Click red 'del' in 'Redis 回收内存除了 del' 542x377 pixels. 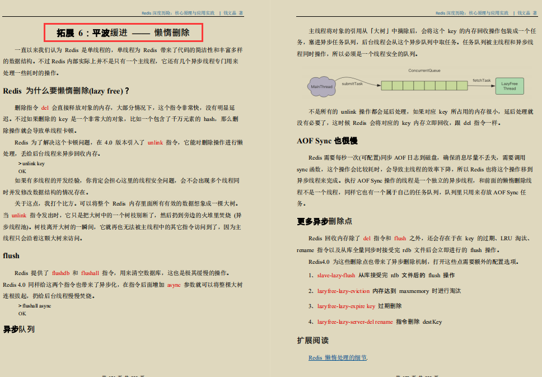click(x=367, y=238)
